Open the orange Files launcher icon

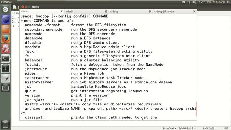5,29
